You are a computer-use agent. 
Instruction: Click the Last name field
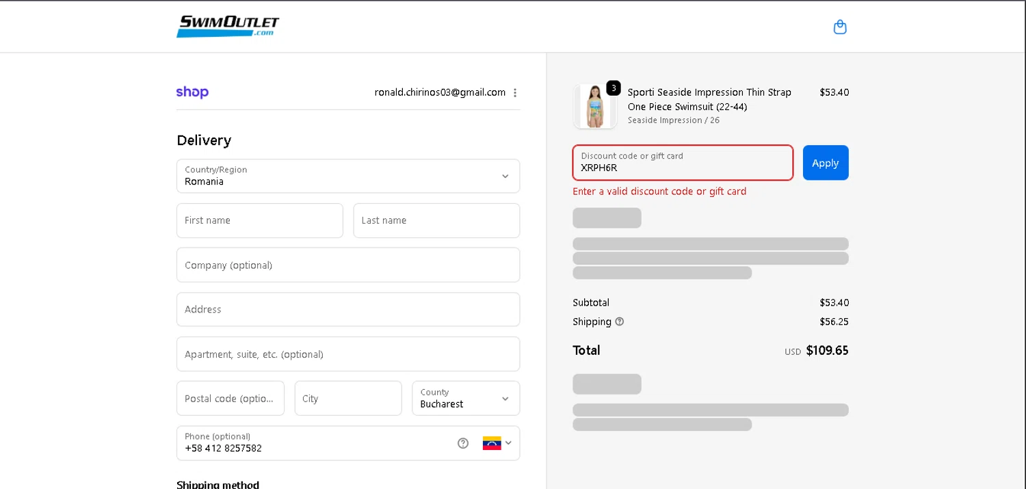[x=436, y=220]
